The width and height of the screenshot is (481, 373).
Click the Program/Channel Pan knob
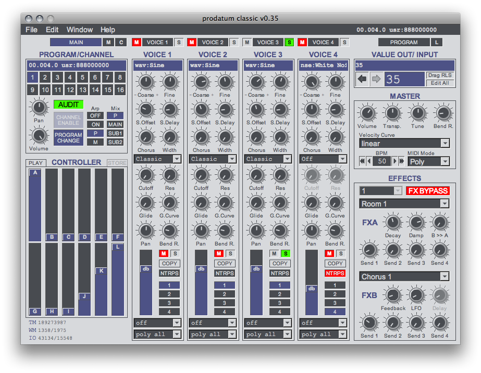pos(38,108)
